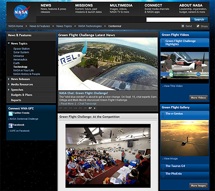Open Space Station topic
The image size is (215, 191).
pos(21,49)
